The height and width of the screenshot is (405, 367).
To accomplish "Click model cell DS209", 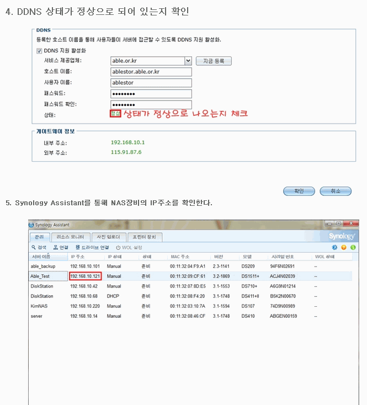I will tap(248, 267).
